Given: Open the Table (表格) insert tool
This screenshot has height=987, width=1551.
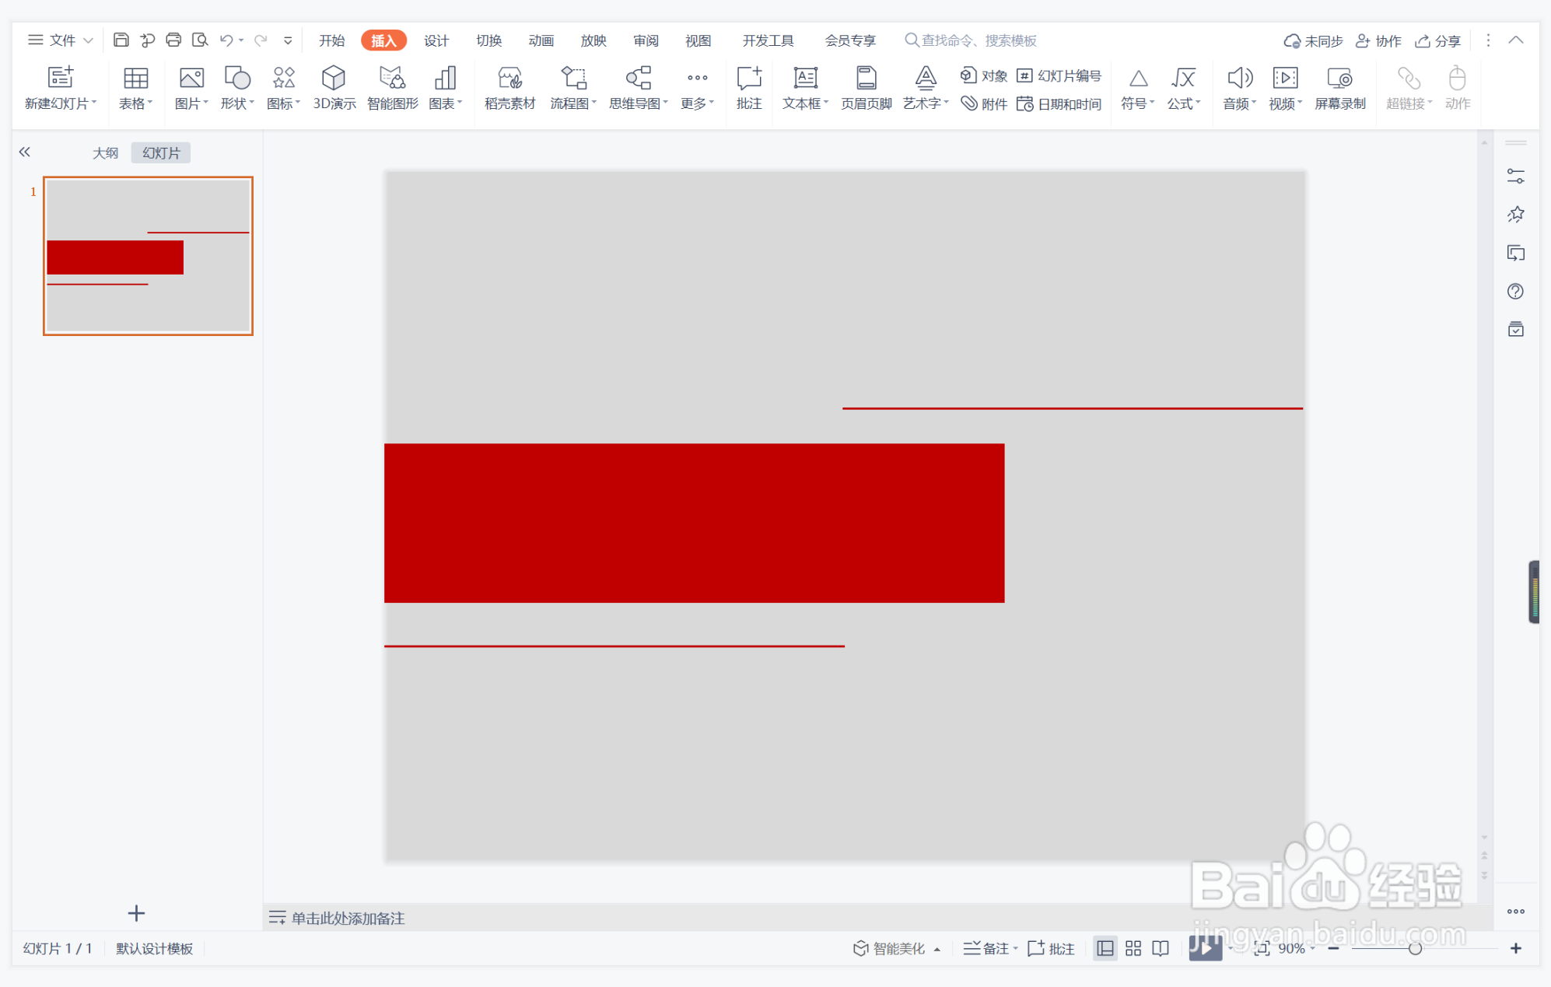Looking at the screenshot, I should point(135,78).
